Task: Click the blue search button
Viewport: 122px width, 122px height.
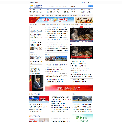Action: [91, 6]
